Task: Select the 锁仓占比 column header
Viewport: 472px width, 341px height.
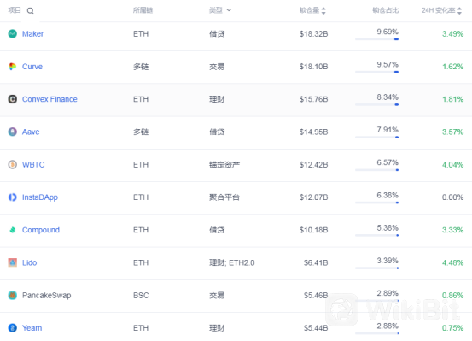Action: (385, 10)
